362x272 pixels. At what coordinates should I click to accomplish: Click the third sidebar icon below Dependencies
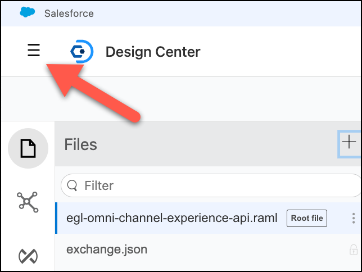click(x=28, y=256)
